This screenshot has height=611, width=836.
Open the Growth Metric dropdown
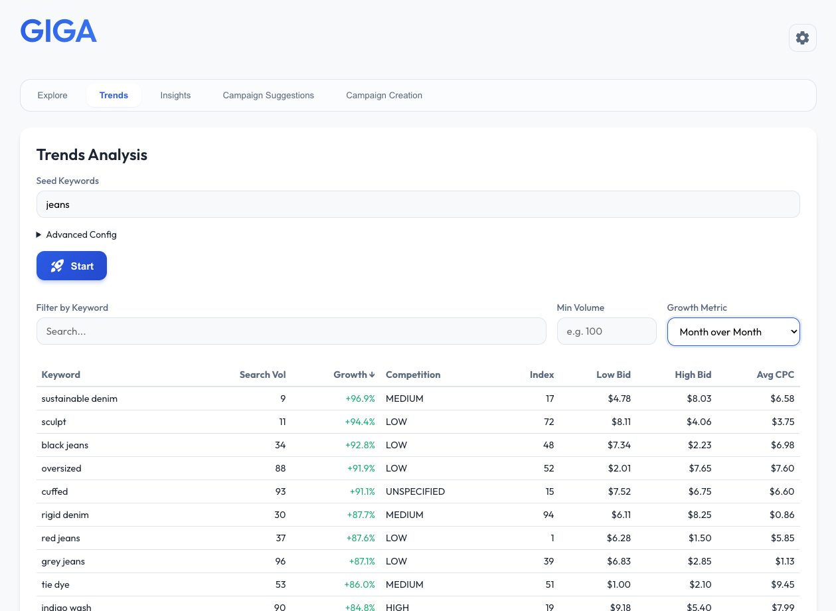tap(733, 331)
